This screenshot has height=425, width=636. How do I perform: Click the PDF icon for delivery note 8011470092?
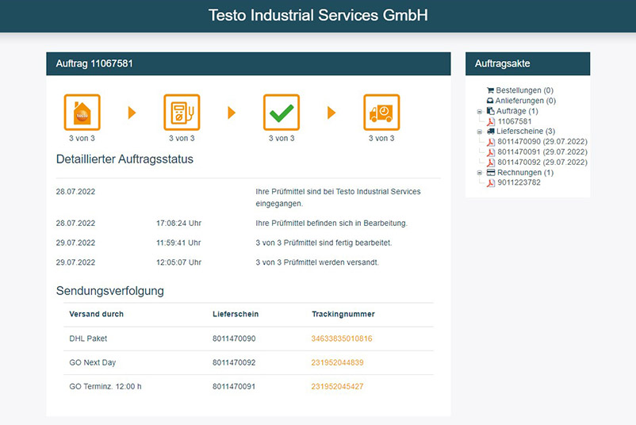[491, 163]
